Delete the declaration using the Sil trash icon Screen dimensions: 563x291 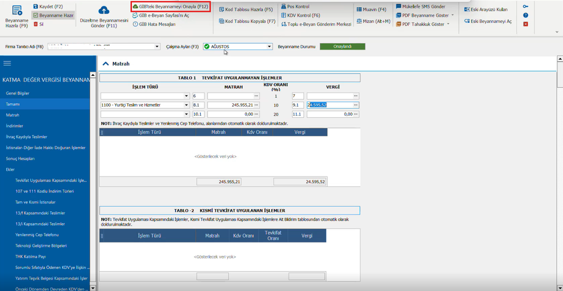(35, 24)
